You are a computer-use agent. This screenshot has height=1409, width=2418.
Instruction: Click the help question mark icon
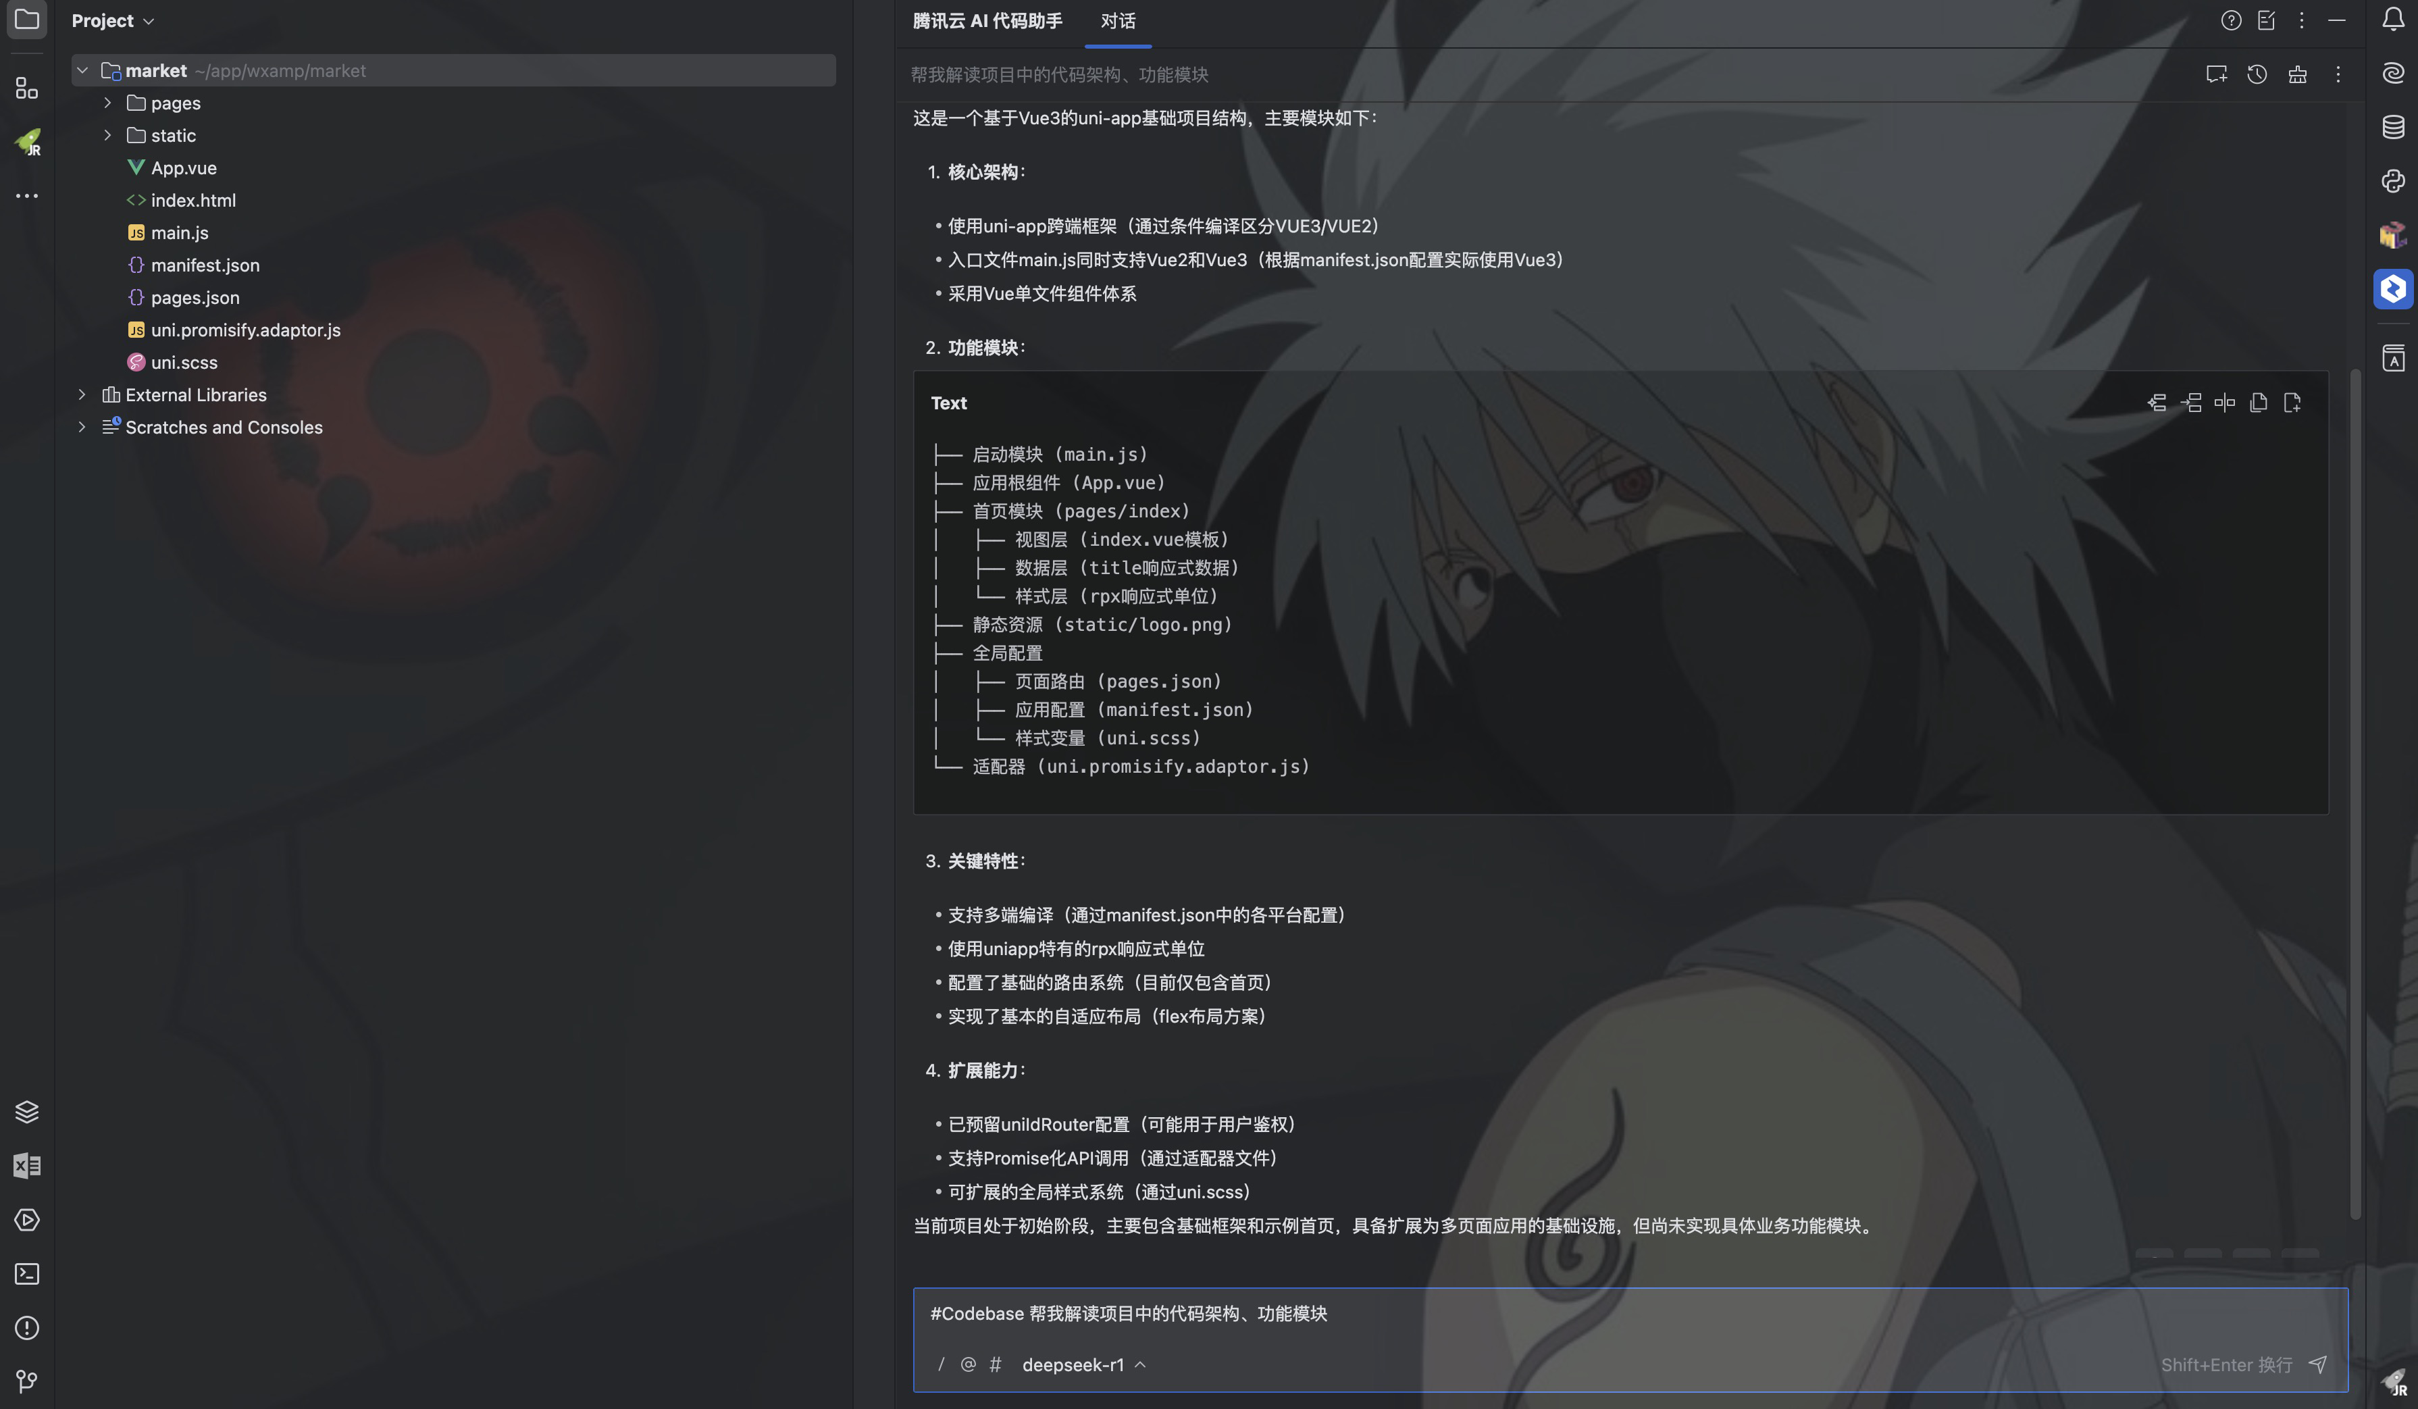tap(2231, 20)
